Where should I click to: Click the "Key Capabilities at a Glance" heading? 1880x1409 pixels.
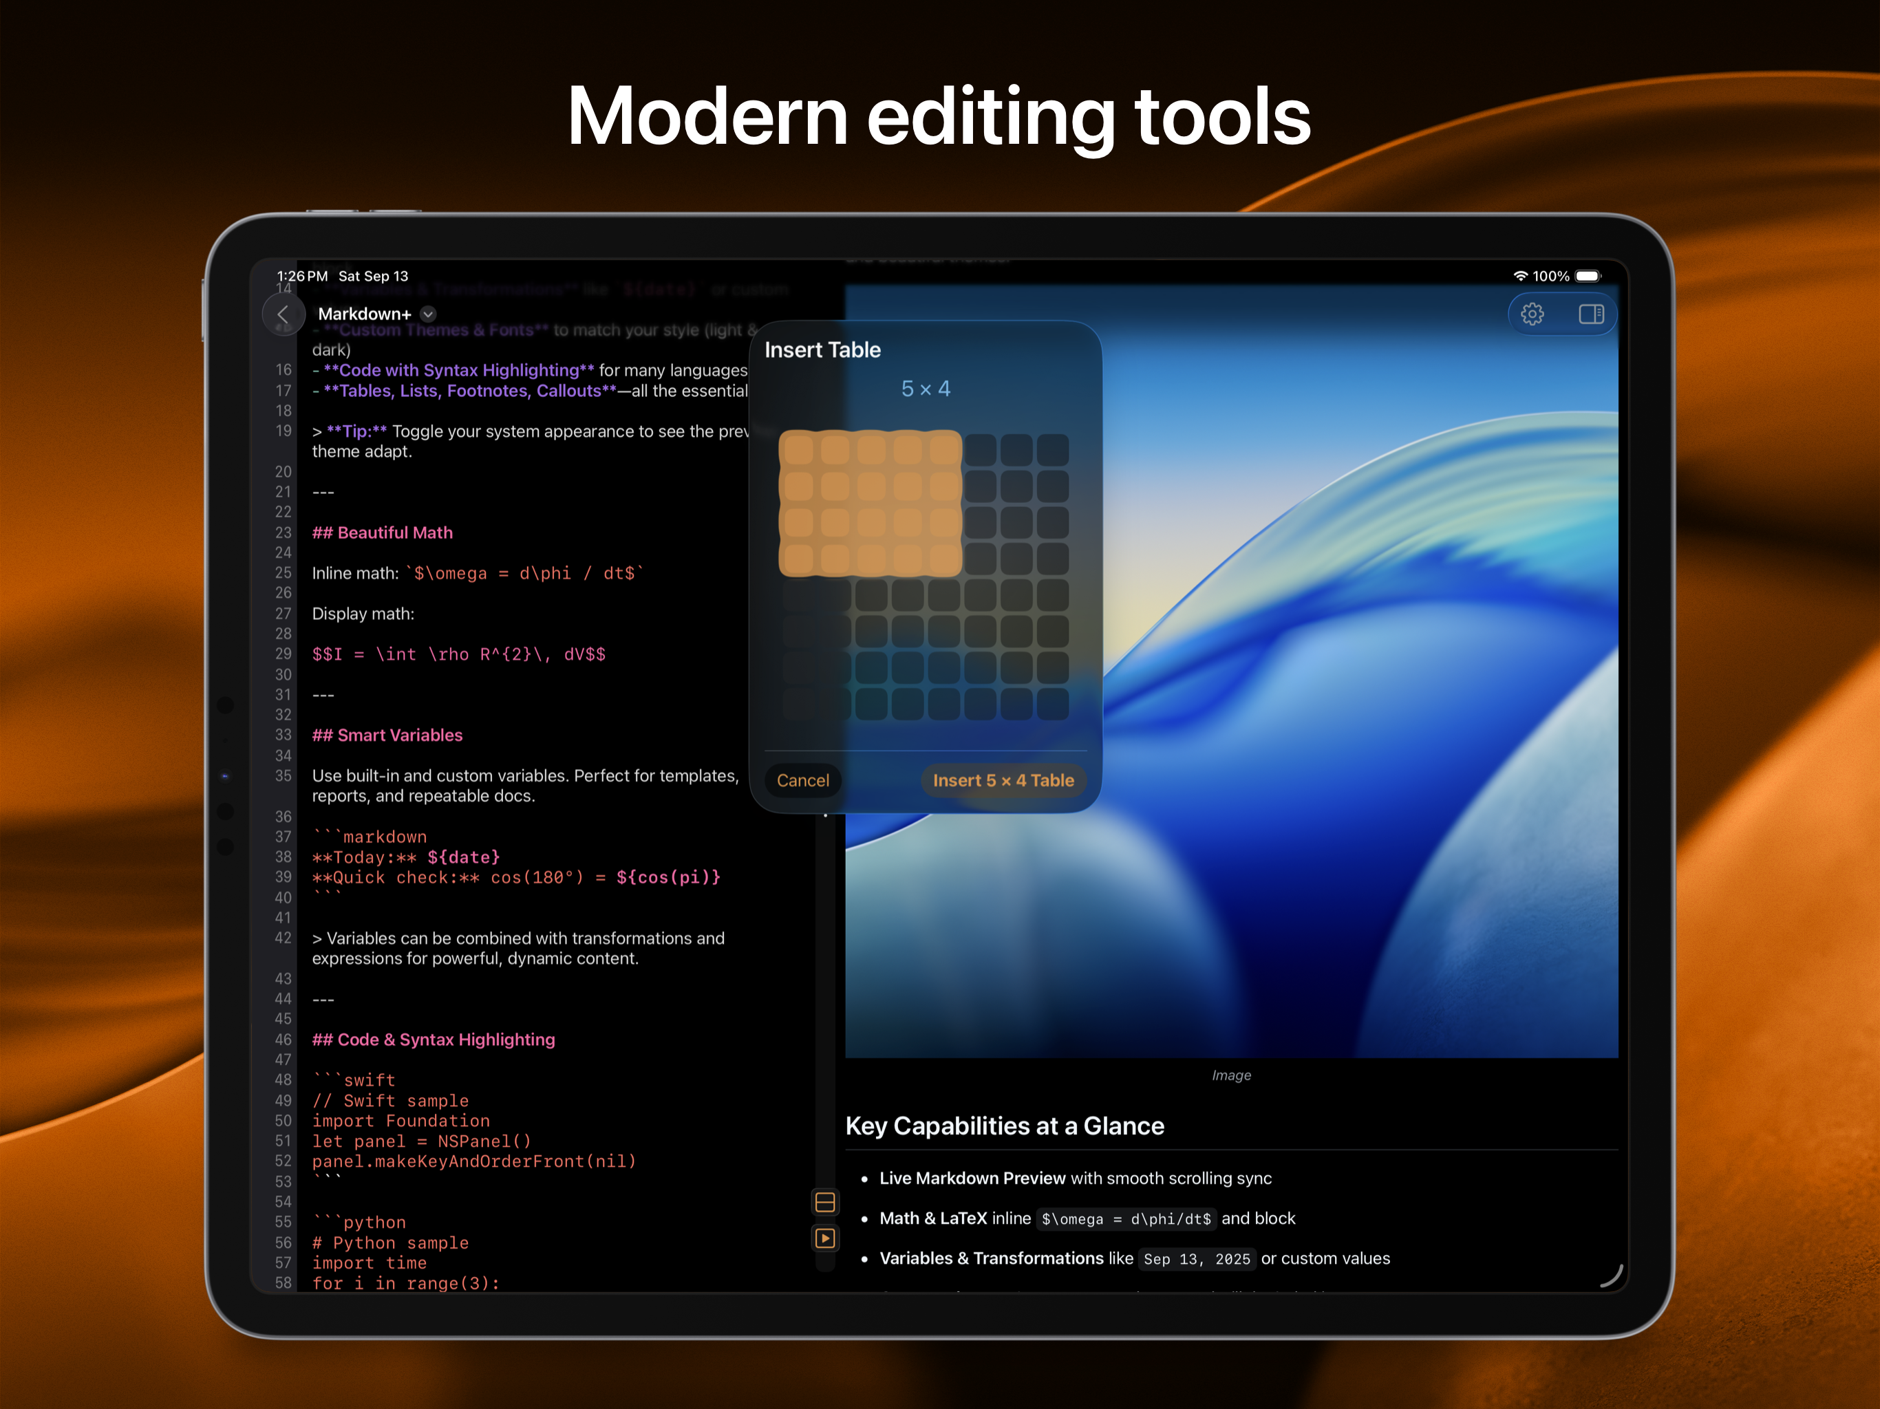[1005, 1126]
